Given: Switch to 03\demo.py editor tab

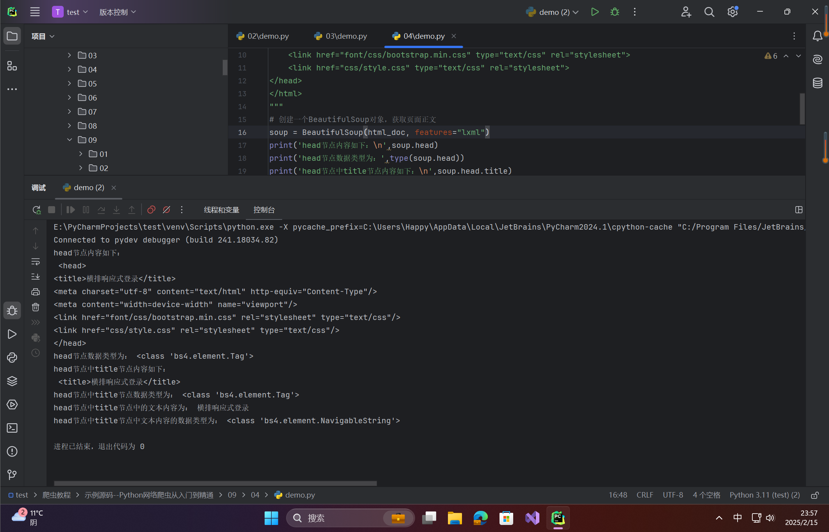Looking at the screenshot, I should 341,36.
